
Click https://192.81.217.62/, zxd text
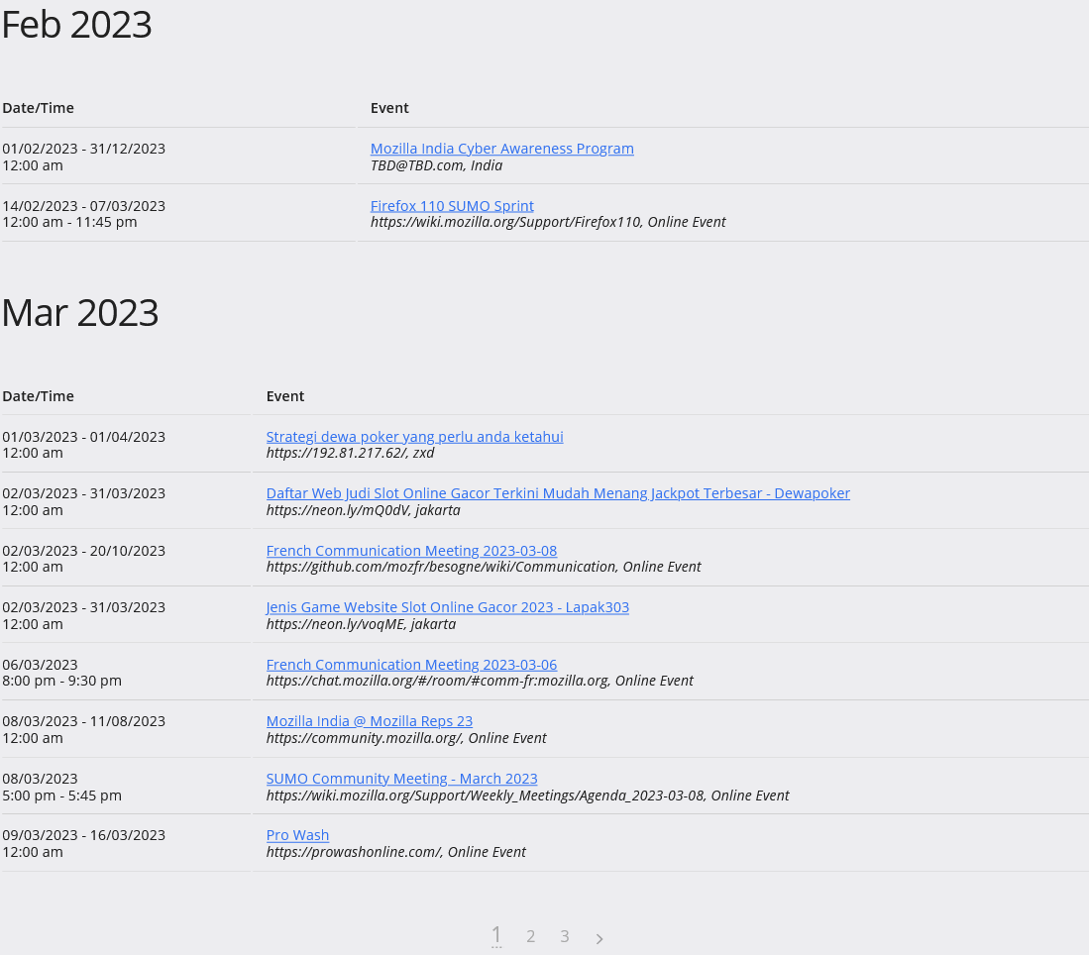point(350,453)
